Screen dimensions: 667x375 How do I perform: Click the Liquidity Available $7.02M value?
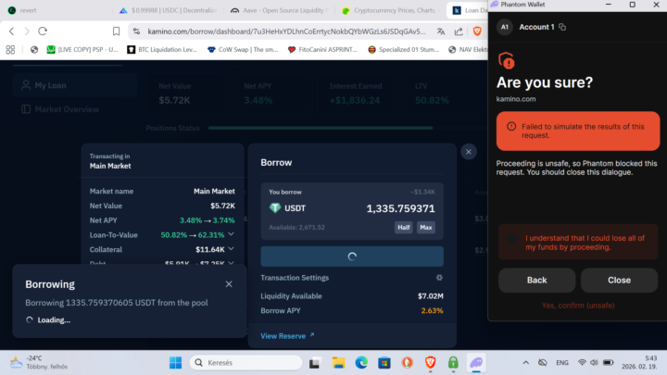pos(430,296)
